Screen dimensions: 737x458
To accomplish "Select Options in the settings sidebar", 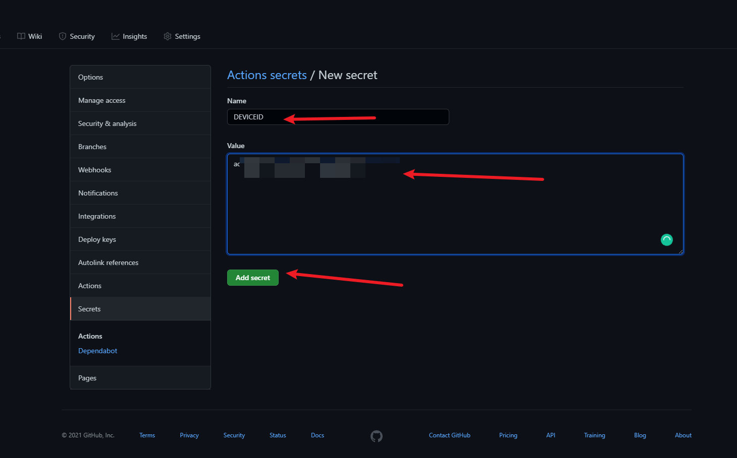I will click(90, 77).
